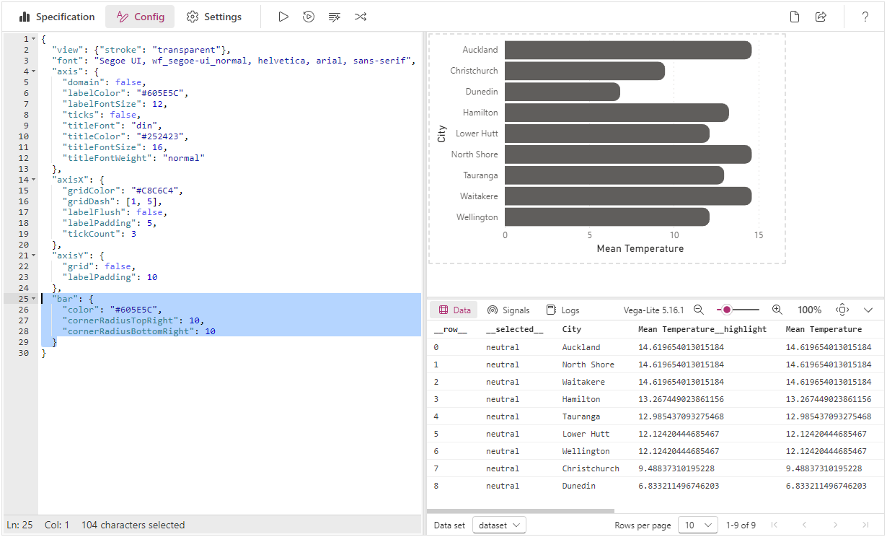Fold the "axisY" block on line 21
The width and height of the screenshot is (887, 537).
tap(34, 256)
